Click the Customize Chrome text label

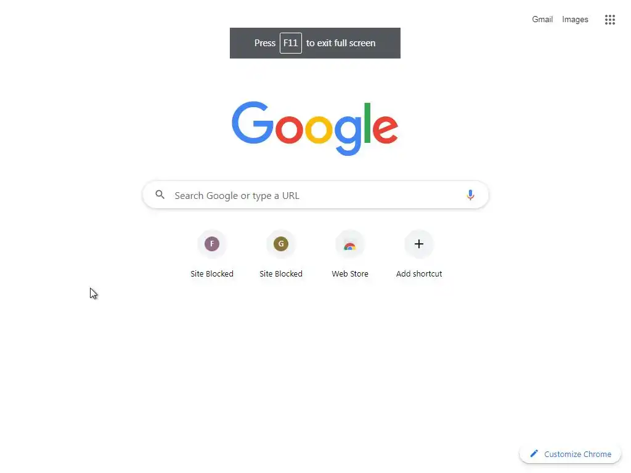point(577,454)
